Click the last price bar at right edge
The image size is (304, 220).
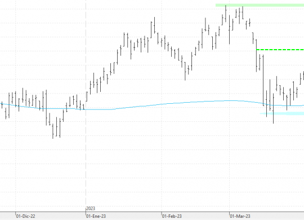[303, 76]
